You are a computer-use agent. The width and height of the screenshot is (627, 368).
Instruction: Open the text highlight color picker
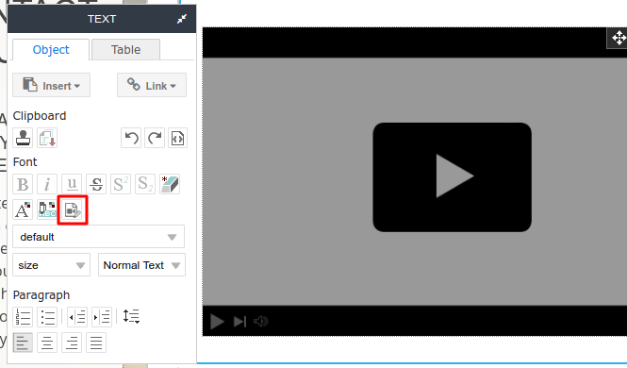point(47,209)
